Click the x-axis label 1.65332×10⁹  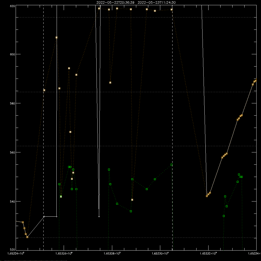[x=208, y=253]
